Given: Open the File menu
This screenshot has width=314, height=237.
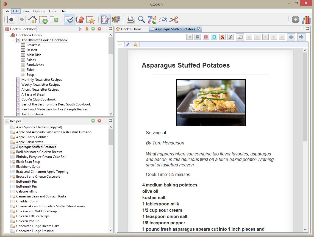Looking at the screenshot, I should [7, 11].
